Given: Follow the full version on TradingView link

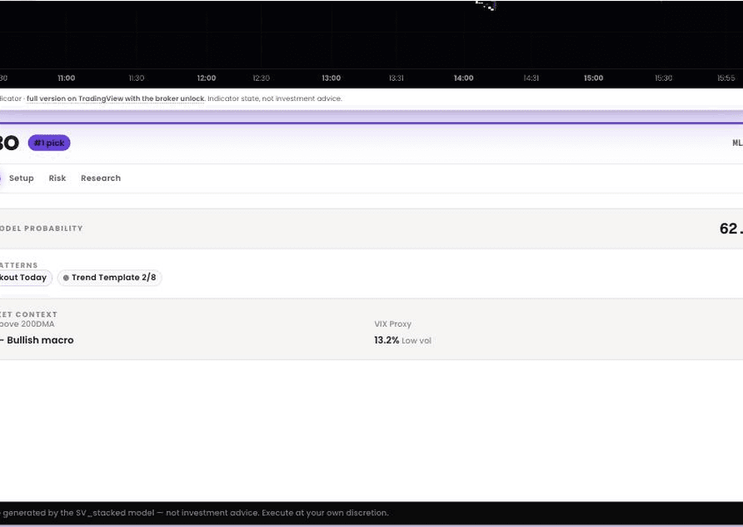Looking at the screenshot, I should (x=115, y=98).
